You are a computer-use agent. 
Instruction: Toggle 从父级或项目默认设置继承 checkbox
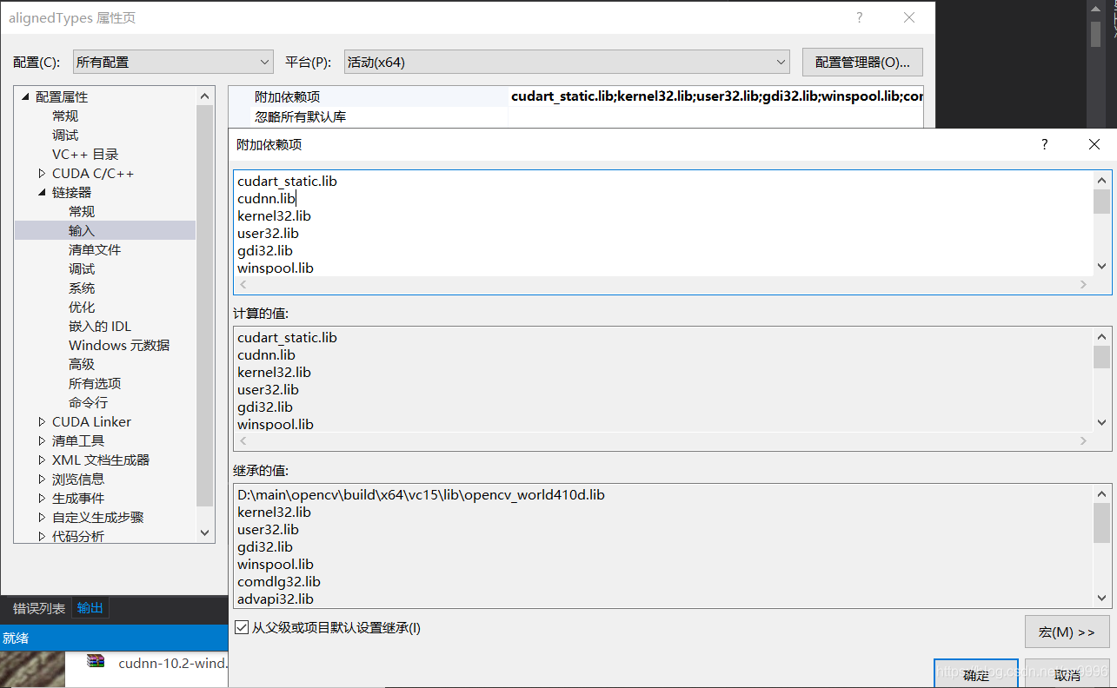[x=242, y=627]
